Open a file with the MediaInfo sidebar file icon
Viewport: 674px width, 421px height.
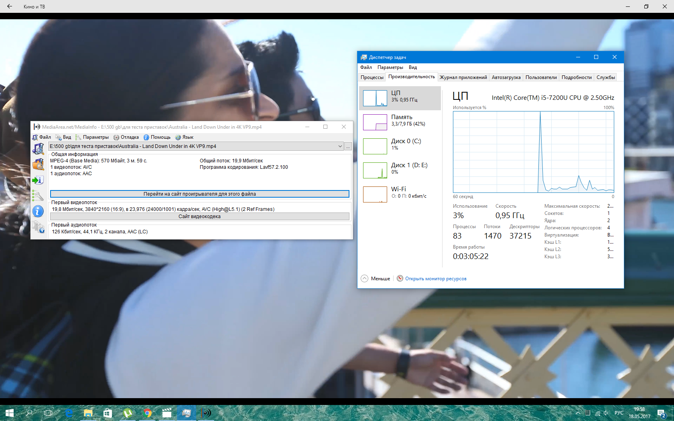(x=38, y=149)
